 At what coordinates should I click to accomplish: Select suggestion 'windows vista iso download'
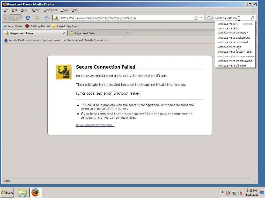pyautogui.click(x=235, y=61)
